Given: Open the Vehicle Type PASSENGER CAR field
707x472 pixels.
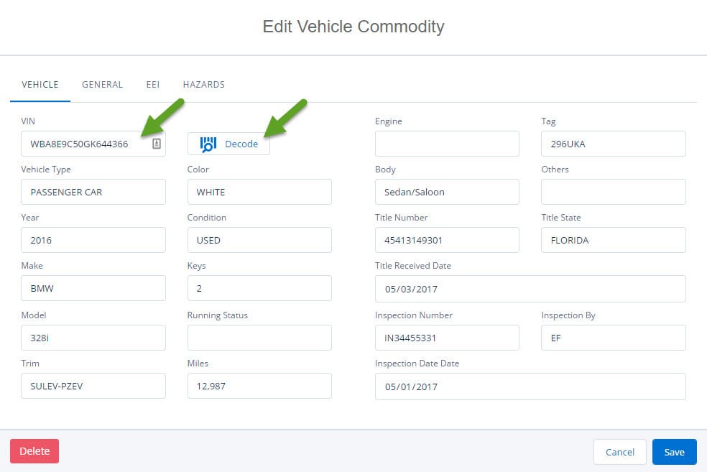Looking at the screenshot, I should (93, 192).
